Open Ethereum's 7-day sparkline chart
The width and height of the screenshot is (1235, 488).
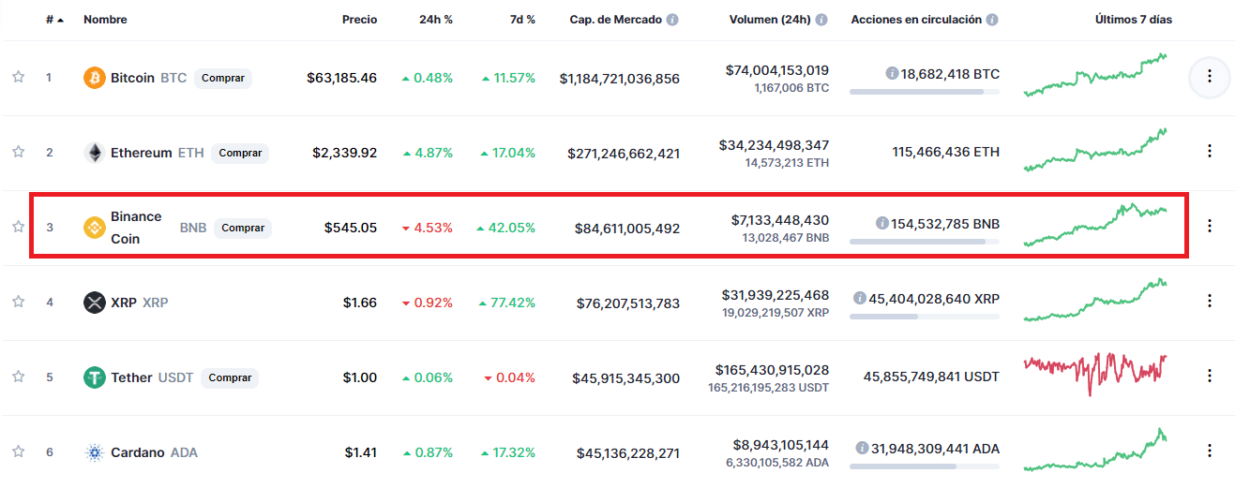(1095, 150)
